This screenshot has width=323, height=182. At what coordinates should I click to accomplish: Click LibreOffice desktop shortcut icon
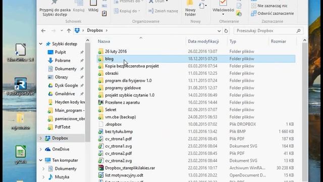(20, 50)
